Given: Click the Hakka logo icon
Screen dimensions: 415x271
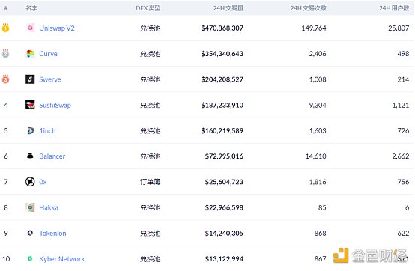Looking at the screenshot, I should tap(30, 207).
